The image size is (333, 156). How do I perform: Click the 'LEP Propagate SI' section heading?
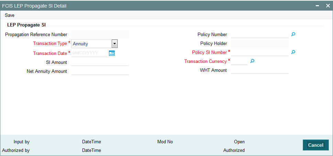(x=26, y=25)
